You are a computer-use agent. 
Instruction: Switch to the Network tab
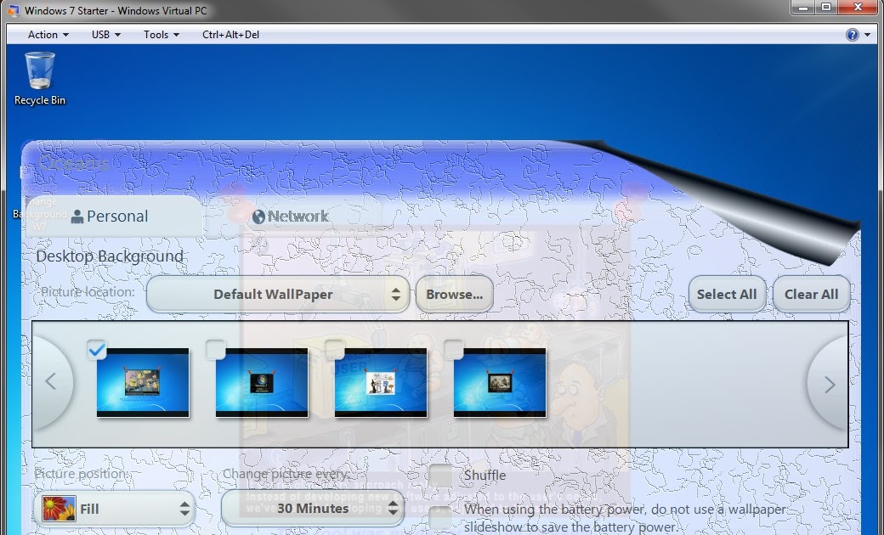294,217
